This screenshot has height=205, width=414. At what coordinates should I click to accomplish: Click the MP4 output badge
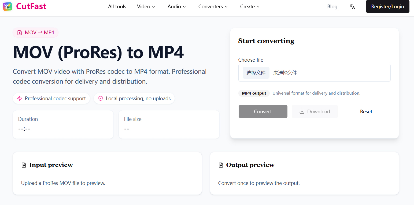coord(254,93)
